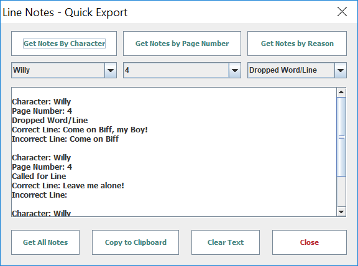
Task: Click 'Called for Line' text in notes
Action: click(39, 177)
